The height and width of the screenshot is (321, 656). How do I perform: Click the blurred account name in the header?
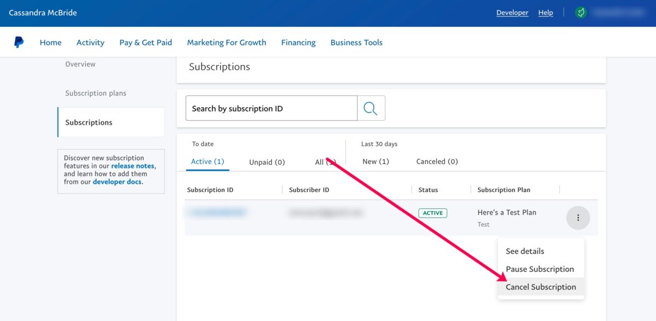coord(618,12)
